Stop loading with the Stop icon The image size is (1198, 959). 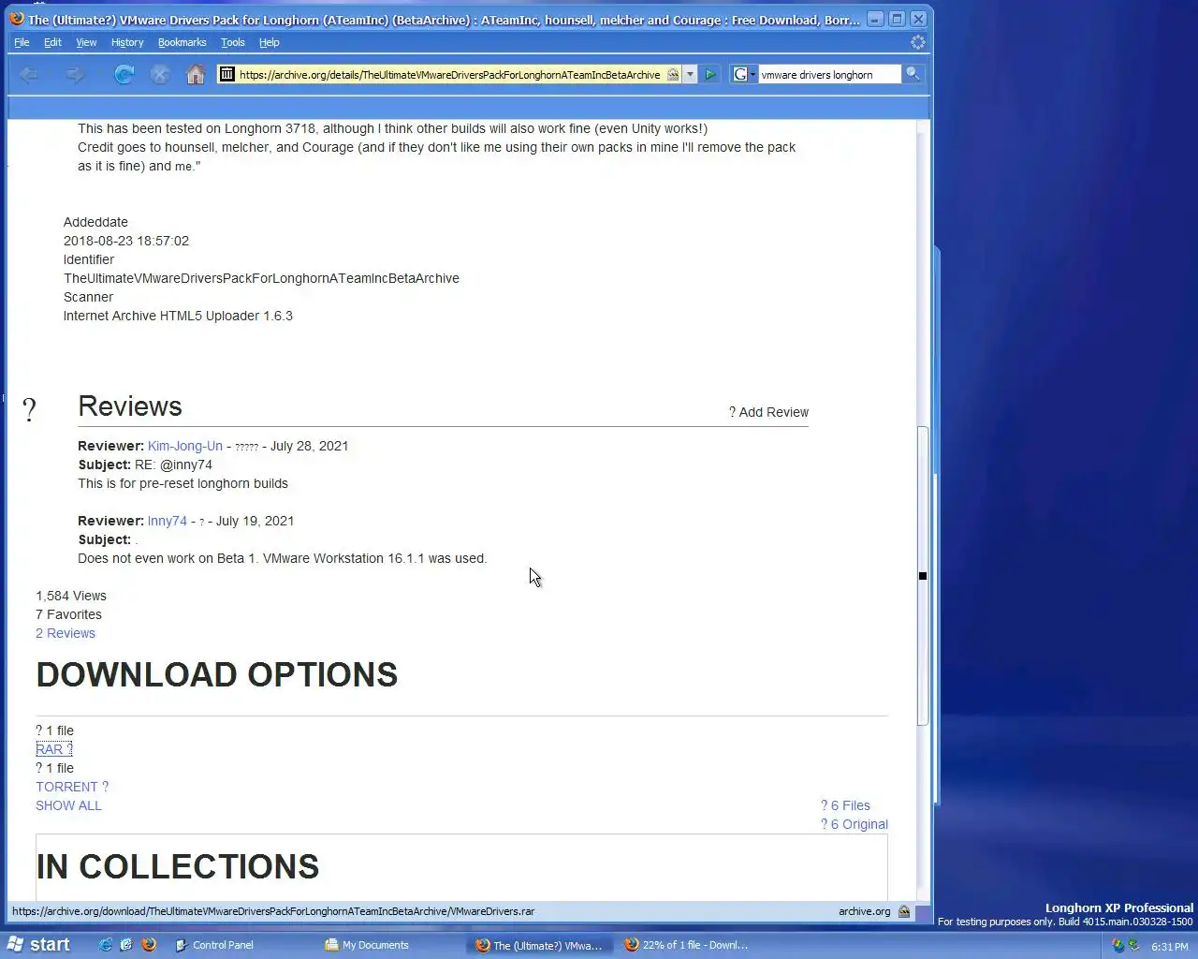pos(160,75)
